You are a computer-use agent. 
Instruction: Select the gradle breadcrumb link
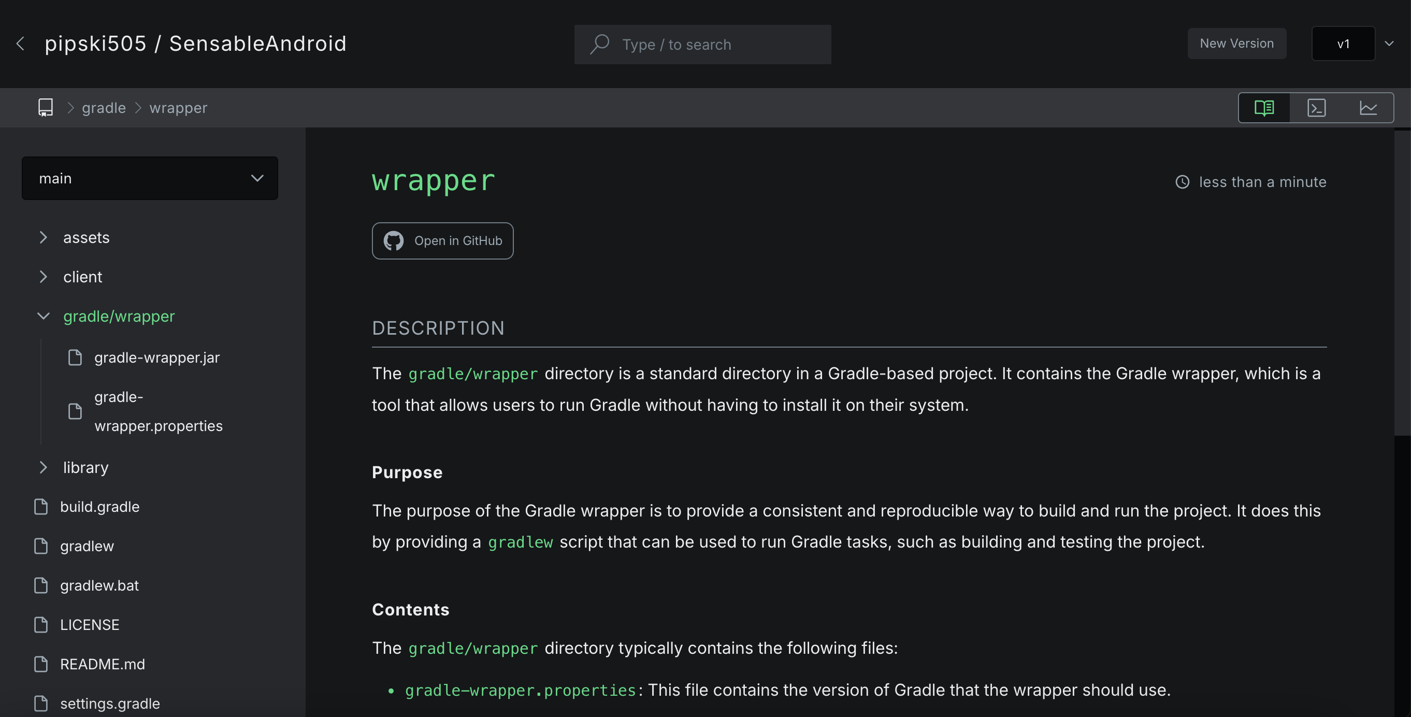click(x=103, y=107)
